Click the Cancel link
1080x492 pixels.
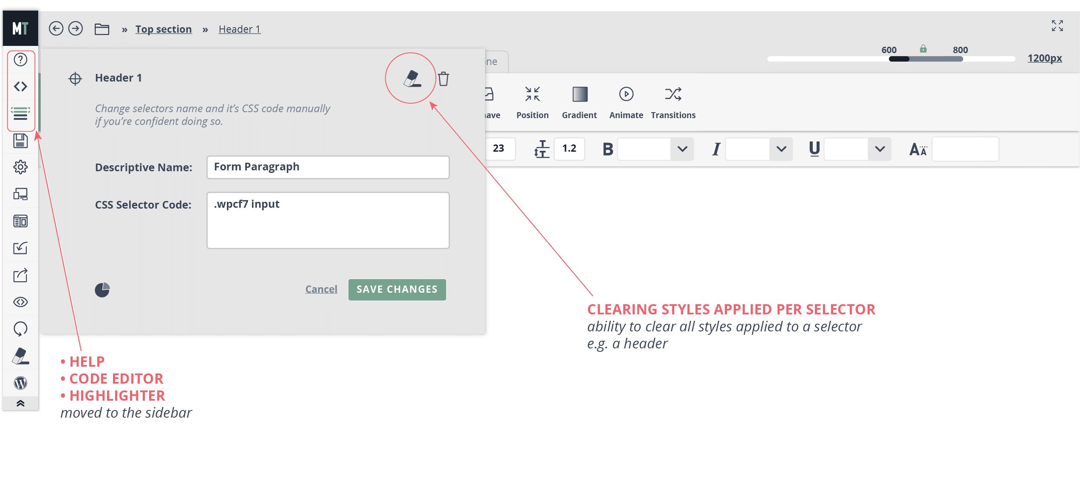coord(321,289)
